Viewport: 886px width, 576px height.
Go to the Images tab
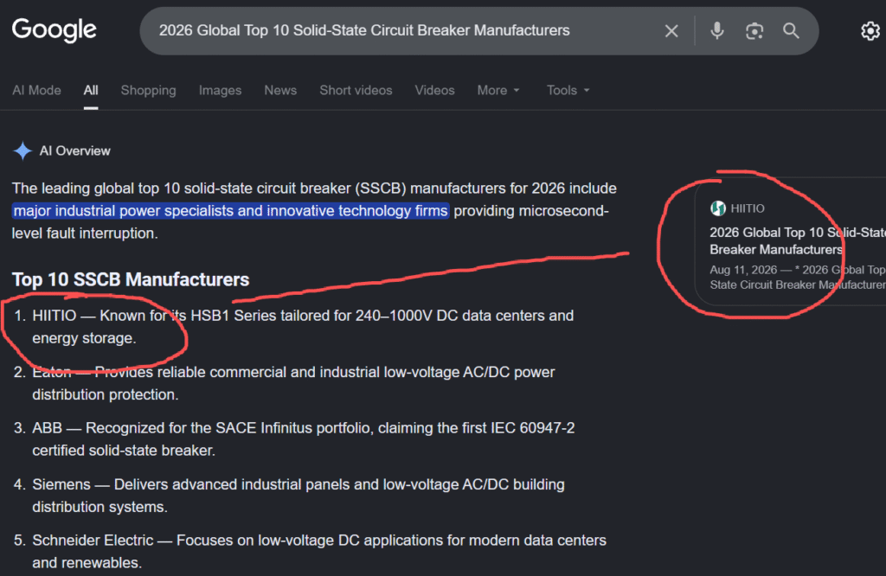[220, 90]
